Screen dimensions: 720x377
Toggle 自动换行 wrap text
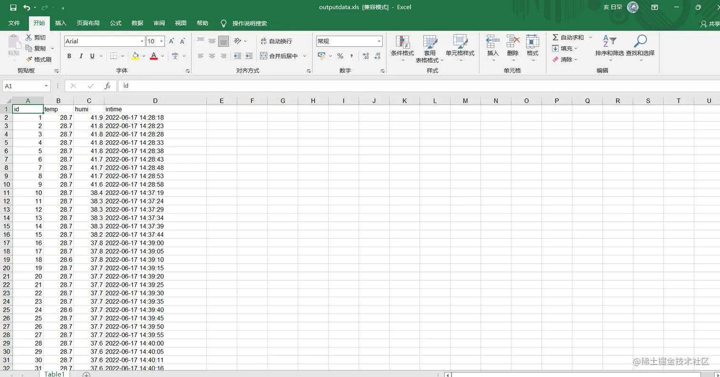(277, 41)
